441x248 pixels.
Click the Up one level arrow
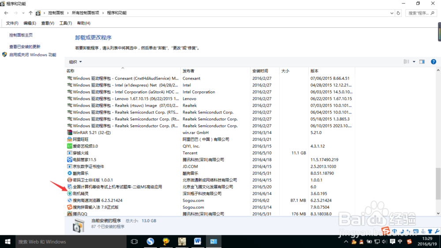click(x=30, y=13)
